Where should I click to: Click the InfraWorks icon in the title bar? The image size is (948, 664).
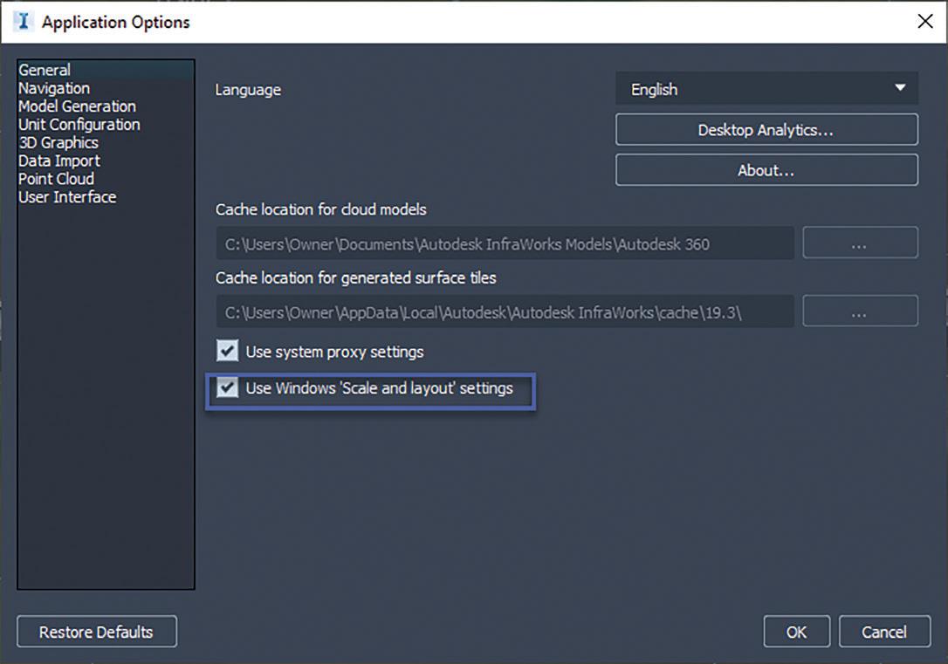tap(23, 22)
